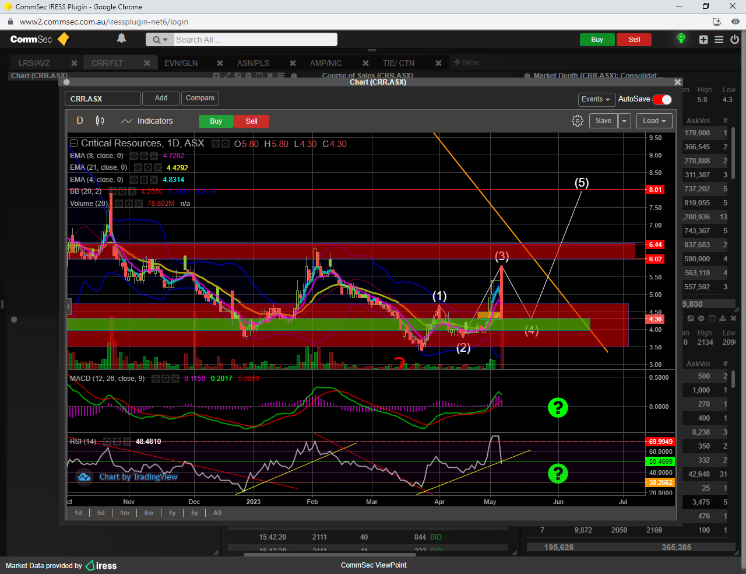Remove the RSI (14) indicator
Screen dimensions: 746x574
click(127, 442)
